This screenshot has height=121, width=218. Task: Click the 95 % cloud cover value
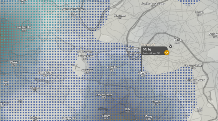click(x=147, y=50)
